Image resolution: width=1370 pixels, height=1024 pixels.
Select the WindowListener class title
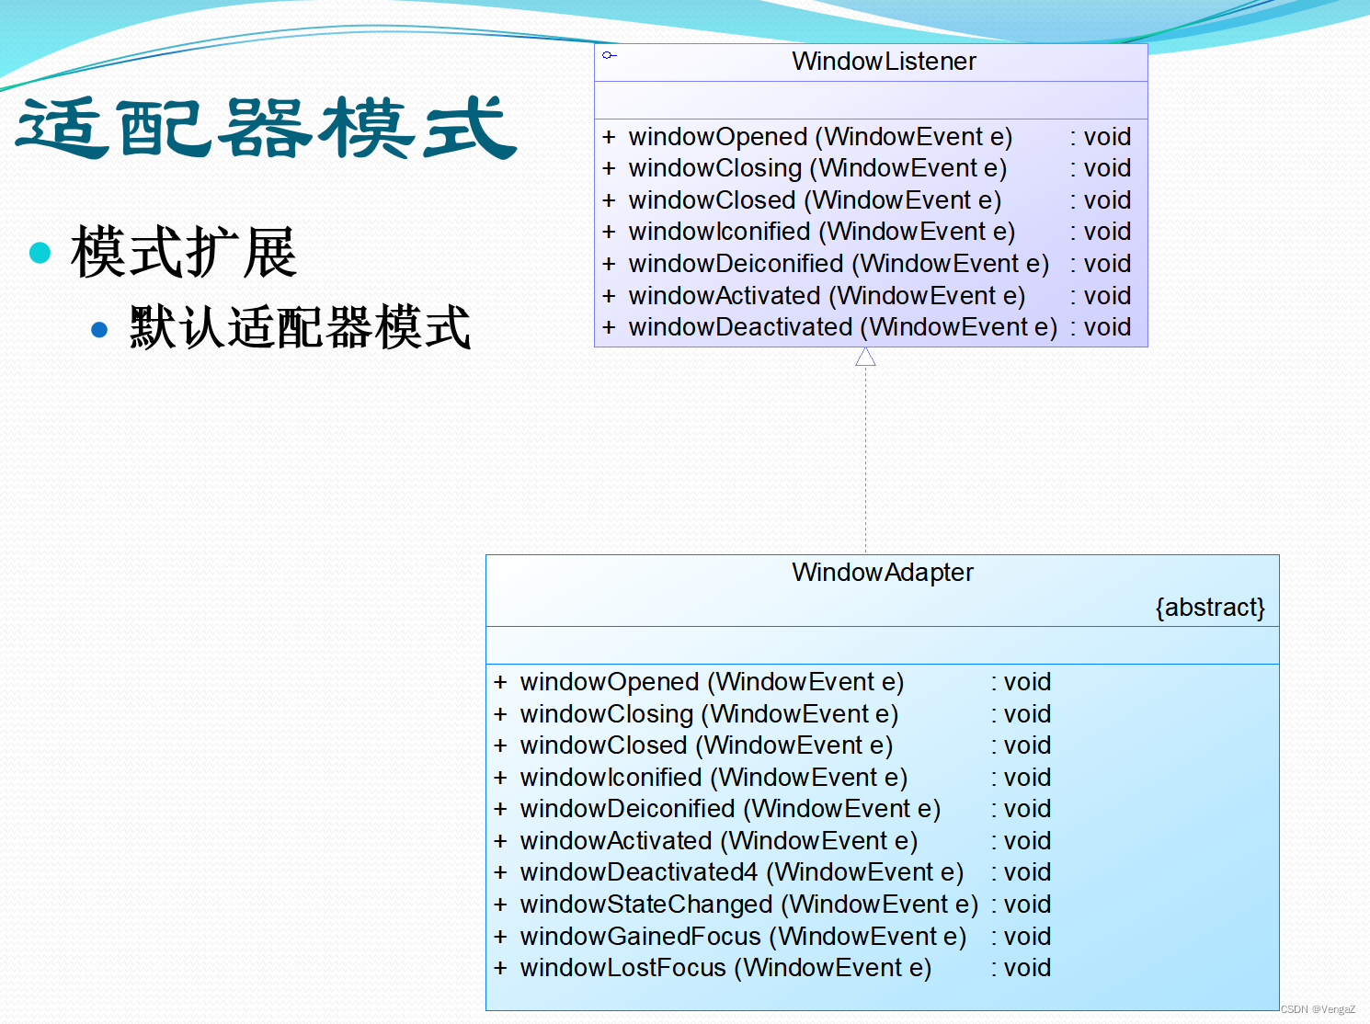click(x=884, y=62)
